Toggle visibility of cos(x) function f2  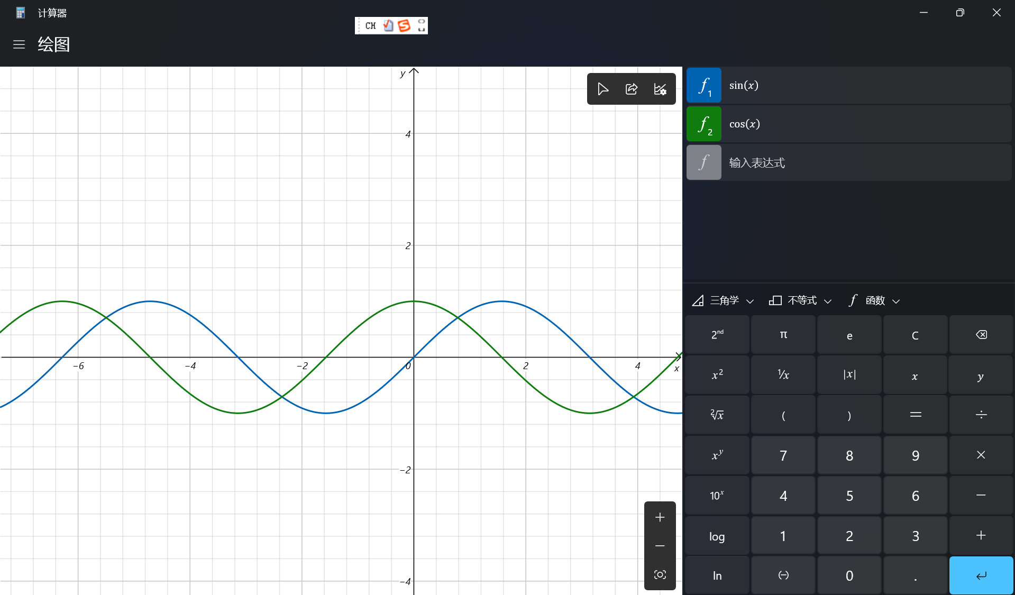point(704,124)
